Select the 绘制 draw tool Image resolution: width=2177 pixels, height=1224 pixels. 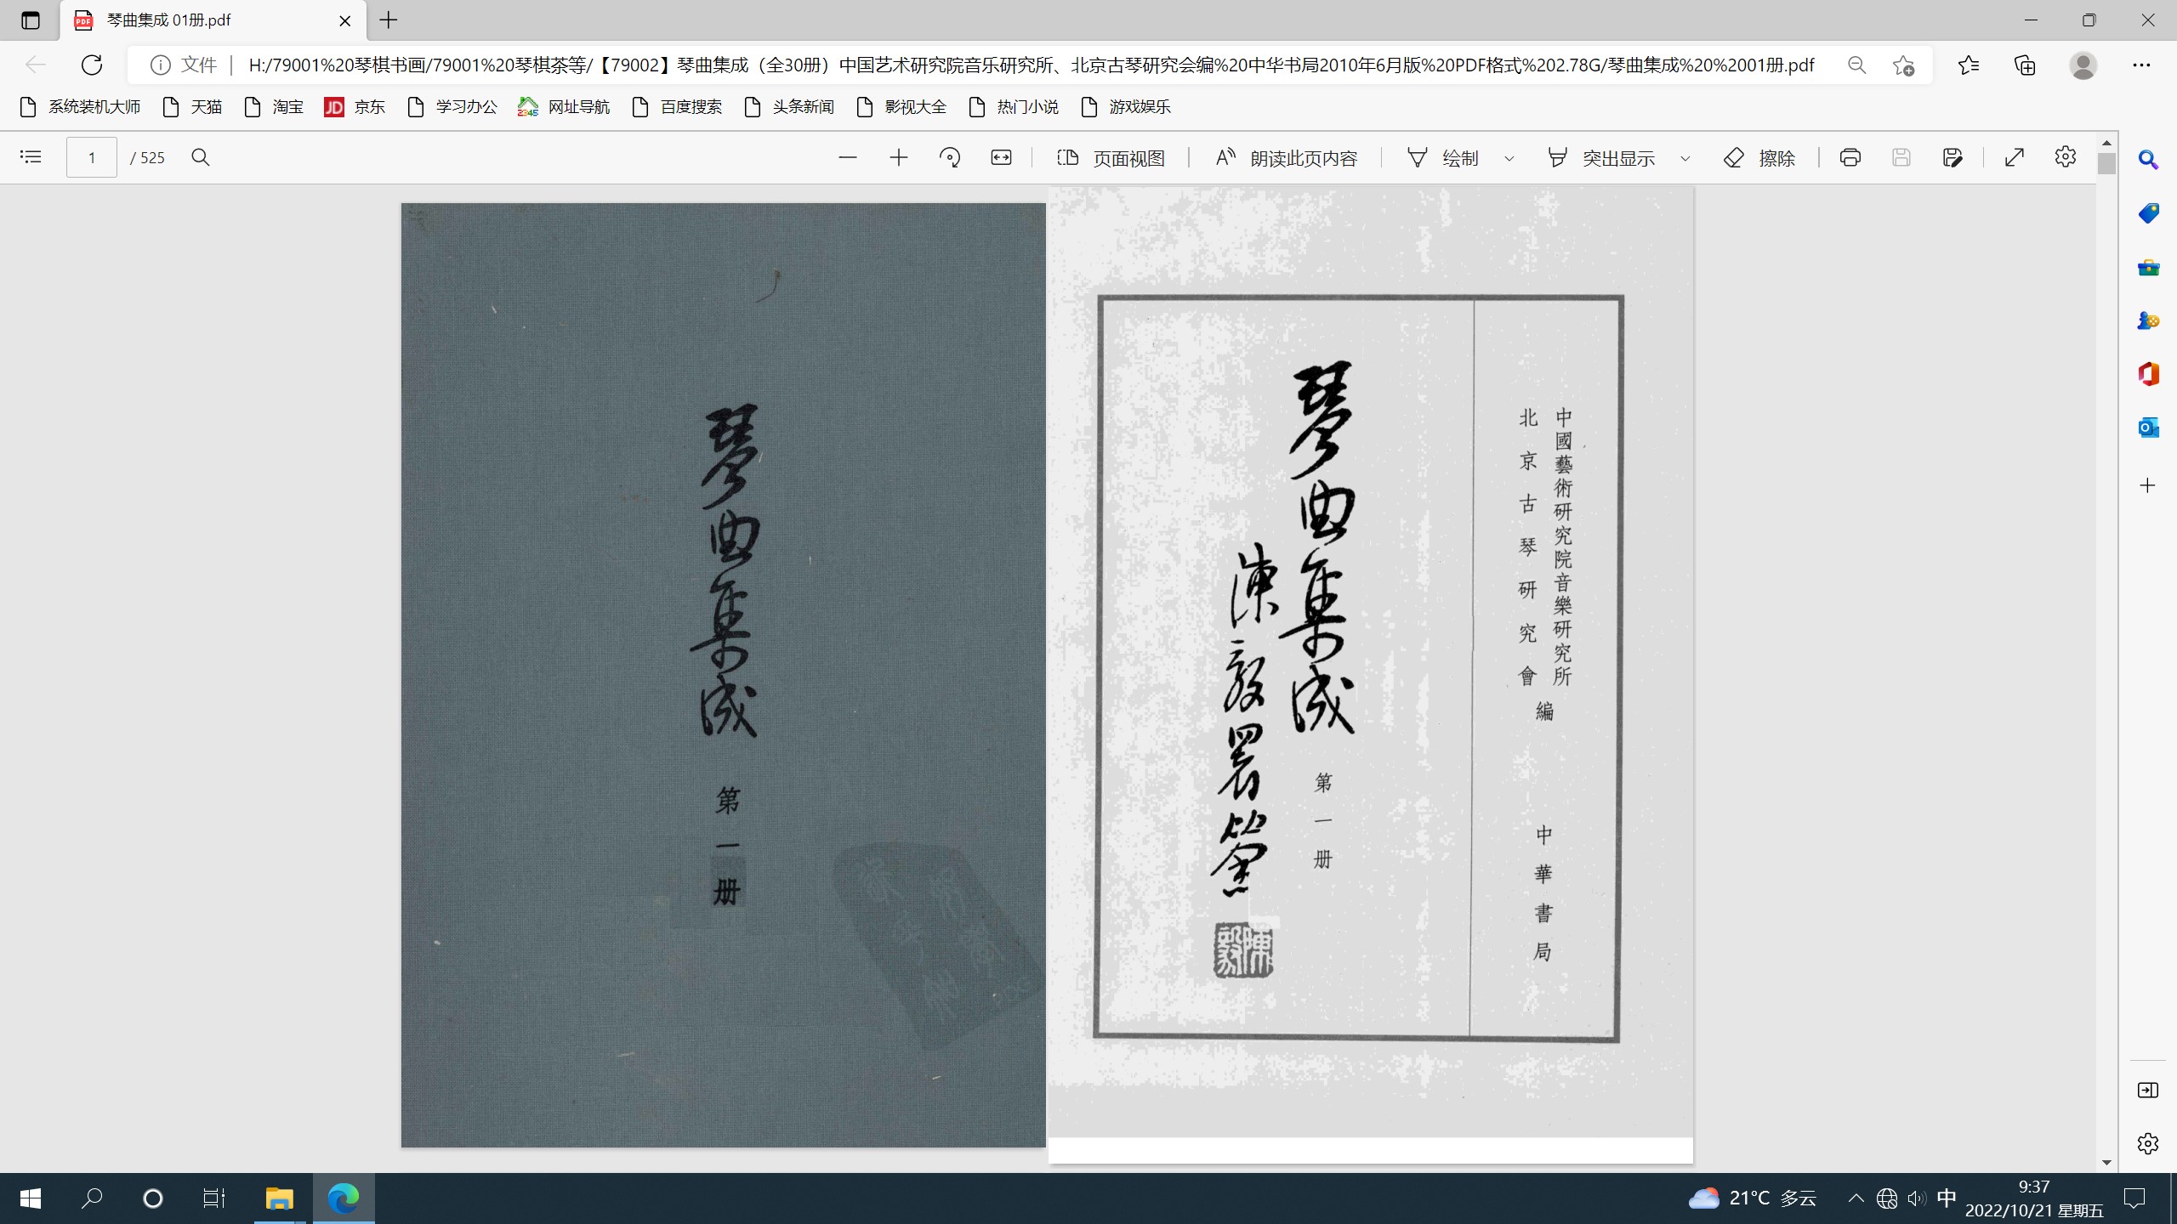point(1443,158)
